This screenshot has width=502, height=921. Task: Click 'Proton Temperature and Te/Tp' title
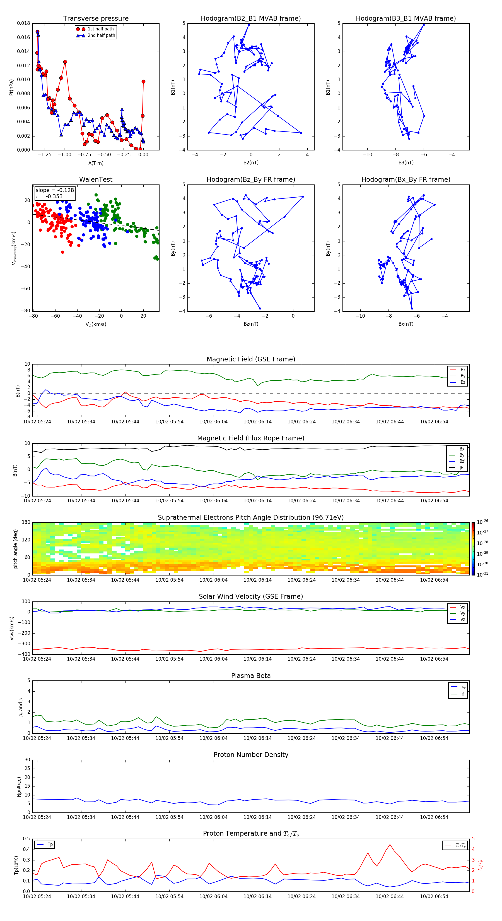click(251, 833)
